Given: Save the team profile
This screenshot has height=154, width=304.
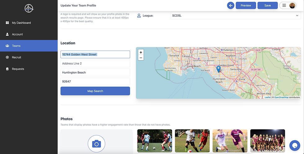Looking at the screenshot, I should tap(267, 6).
